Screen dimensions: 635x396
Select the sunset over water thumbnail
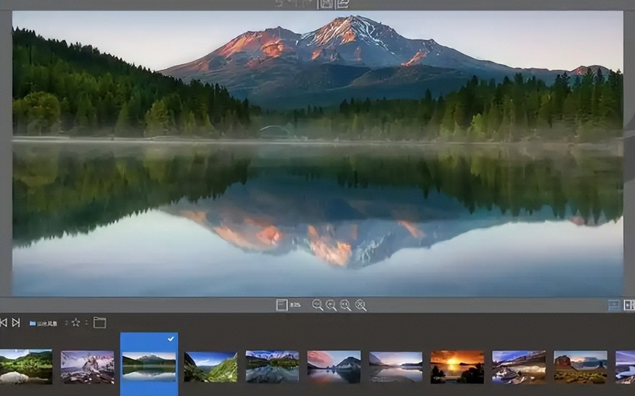coord(457,367)
